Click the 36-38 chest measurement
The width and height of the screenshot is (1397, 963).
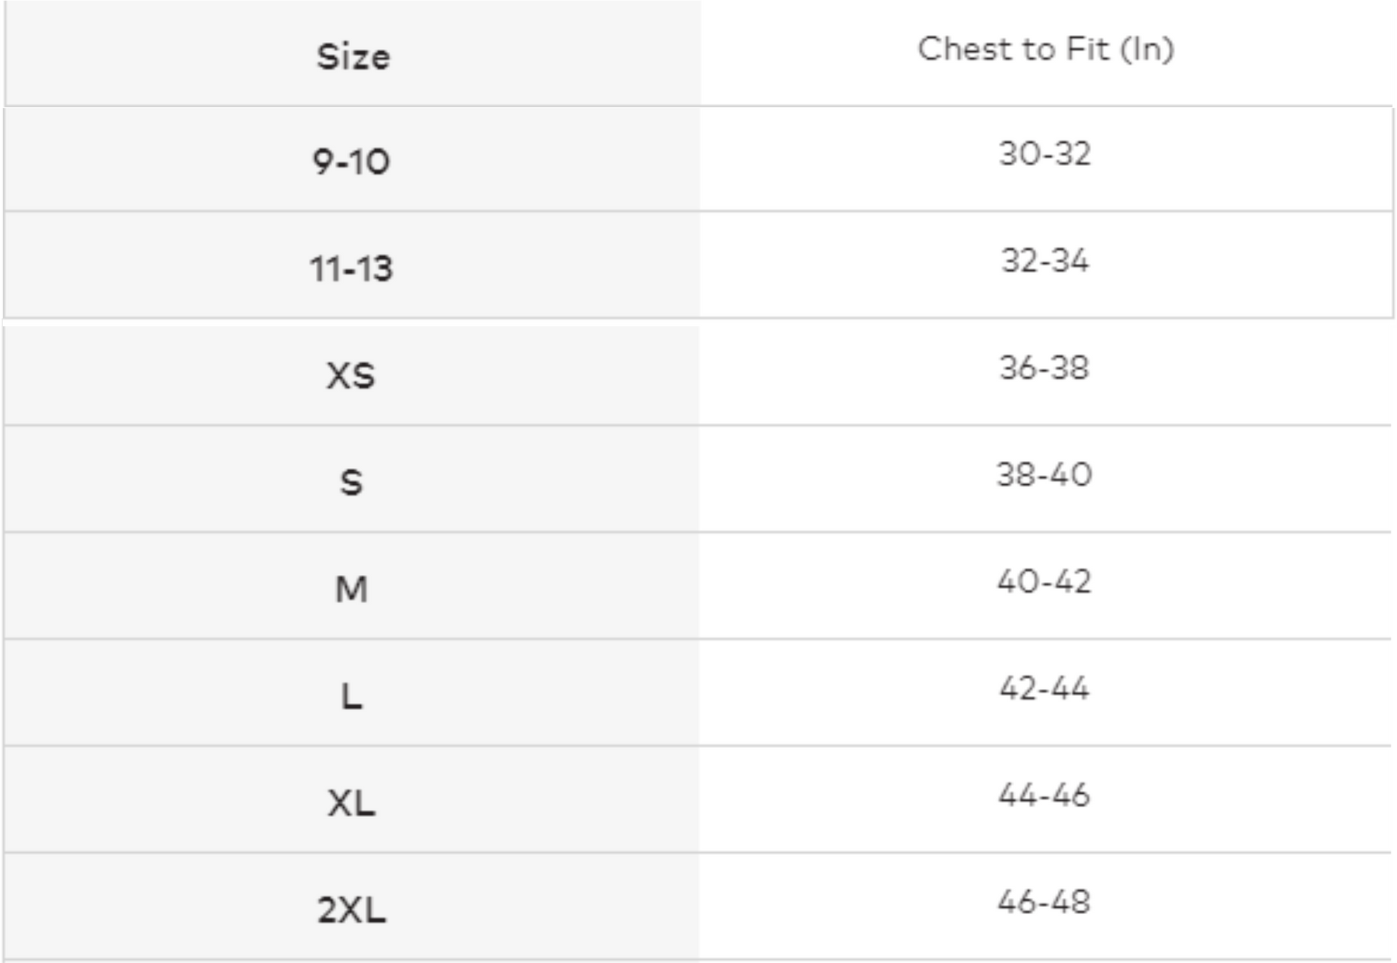[1045, 368]
